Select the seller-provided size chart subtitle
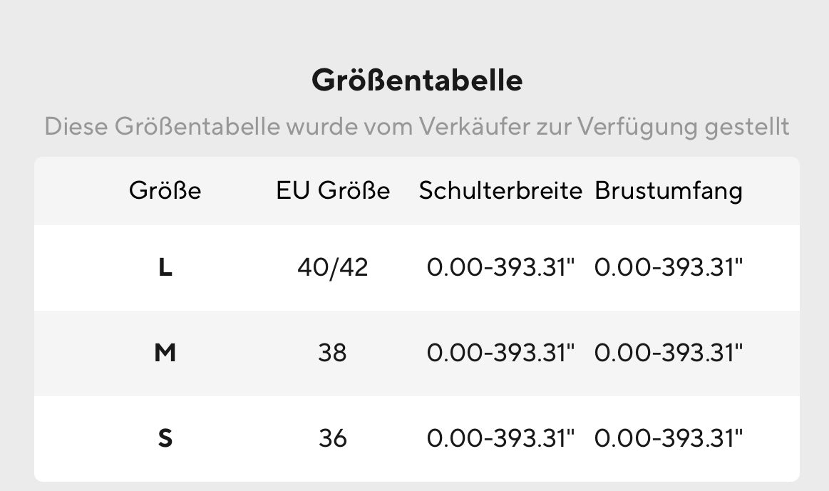The height and width of the screenshot is (491, 829). click(416, 127)
